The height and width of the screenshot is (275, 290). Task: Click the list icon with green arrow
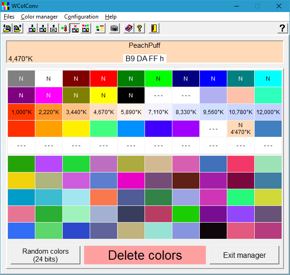click(99, 28)
